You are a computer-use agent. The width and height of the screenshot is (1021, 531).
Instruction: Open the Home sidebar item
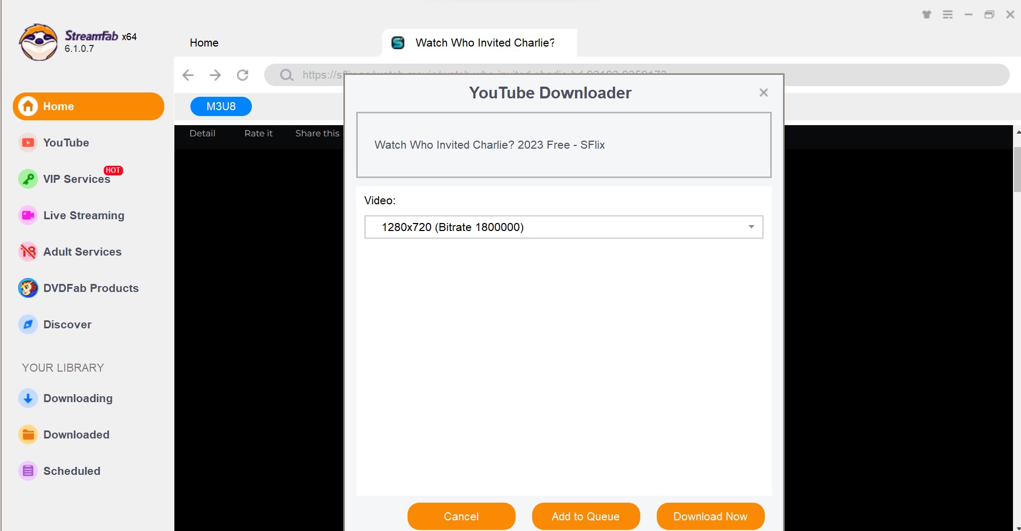pyautogui.click(x=88, y=106)
